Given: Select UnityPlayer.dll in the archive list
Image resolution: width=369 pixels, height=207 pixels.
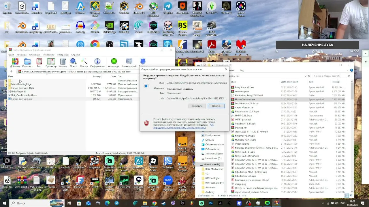Looking at the screenshot, I should pos(18,91).
